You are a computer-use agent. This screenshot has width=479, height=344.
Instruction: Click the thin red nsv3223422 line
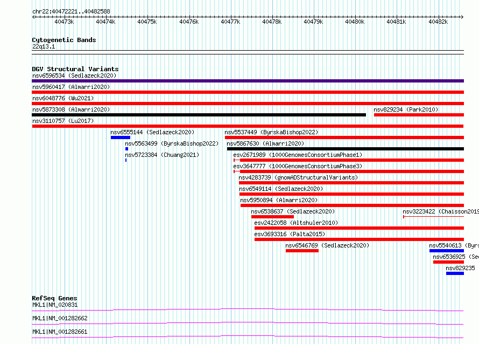434,217
